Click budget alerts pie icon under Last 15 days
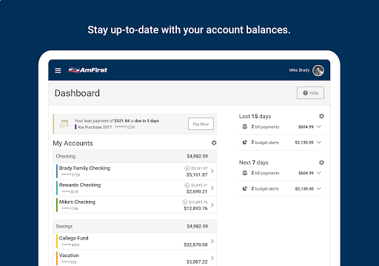This screenshot has width=379, height=266. click(x=245, y=143)
